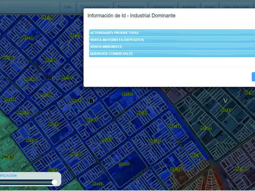The width and height of the screenshot is (255, 191).
Task: Select block Mz 57 on the map
Action: 53,170
